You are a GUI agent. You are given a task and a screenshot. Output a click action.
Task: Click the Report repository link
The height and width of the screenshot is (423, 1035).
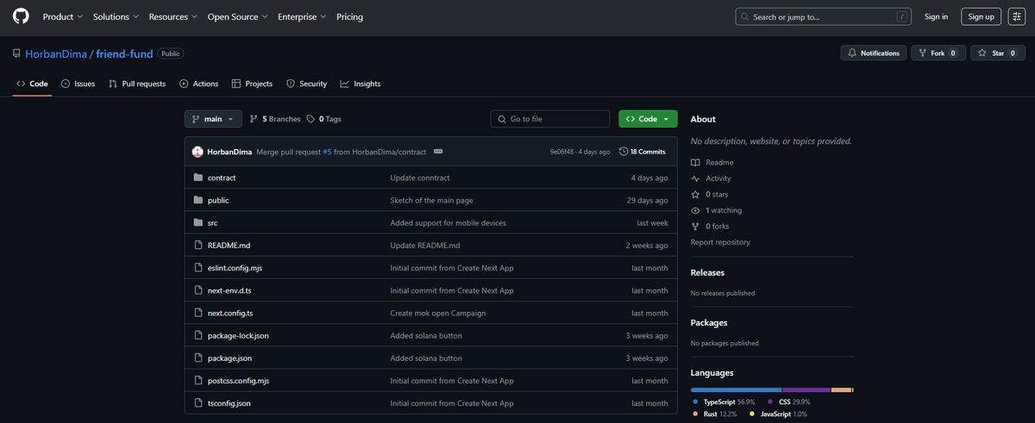[x=720, y=242]
